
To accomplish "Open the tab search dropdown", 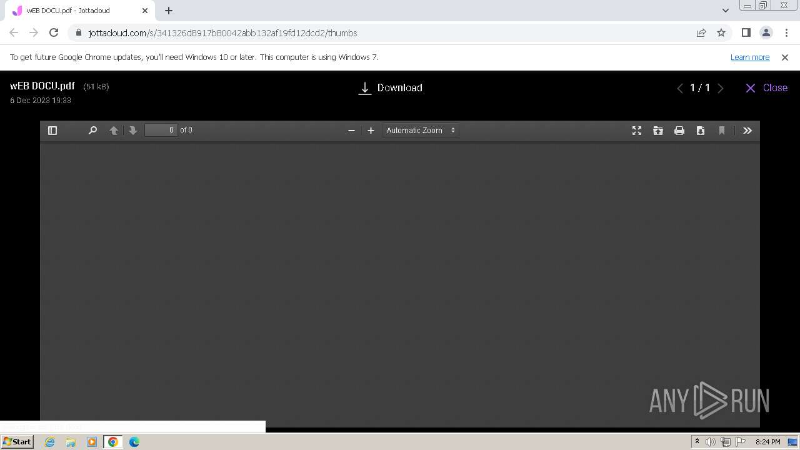I will point(726,11).
